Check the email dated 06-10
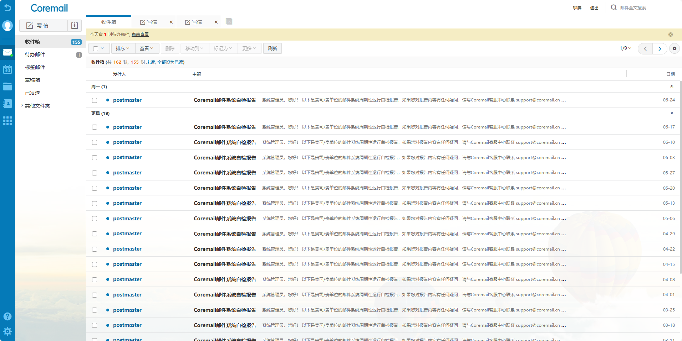Viewport: 682px width, 341px height. 95,142
